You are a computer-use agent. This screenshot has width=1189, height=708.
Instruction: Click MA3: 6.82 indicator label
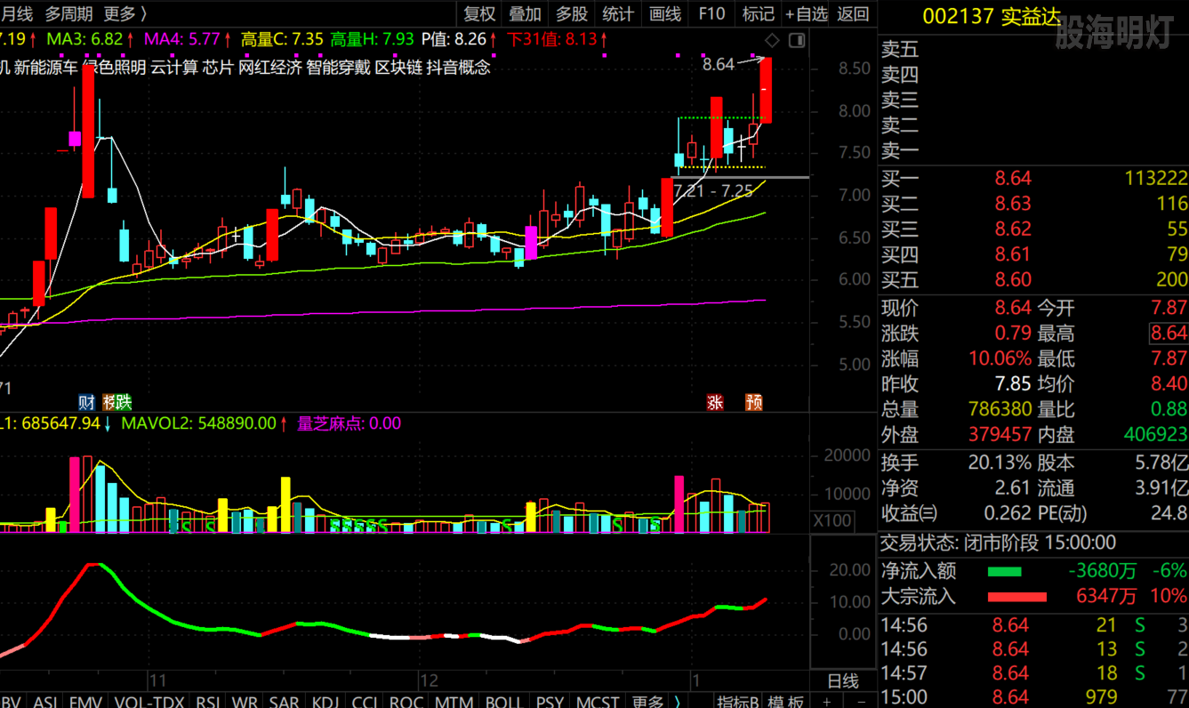pyautogui.click(x=84, y=39)
